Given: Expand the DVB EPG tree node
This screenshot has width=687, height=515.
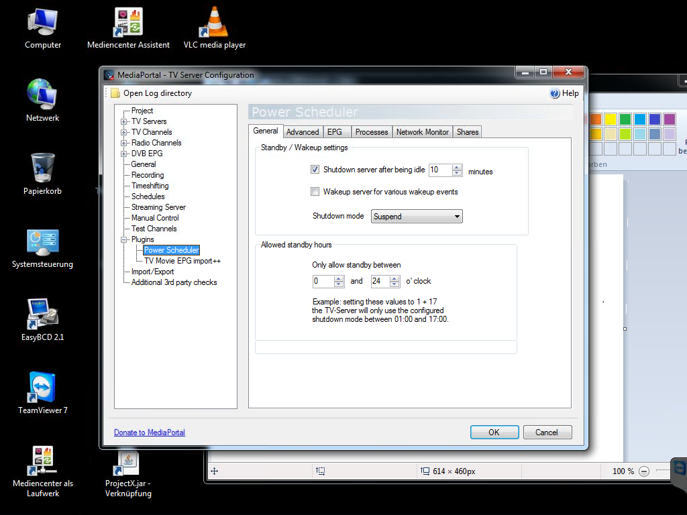Looking at the screenshot, I should coord(124,154).
